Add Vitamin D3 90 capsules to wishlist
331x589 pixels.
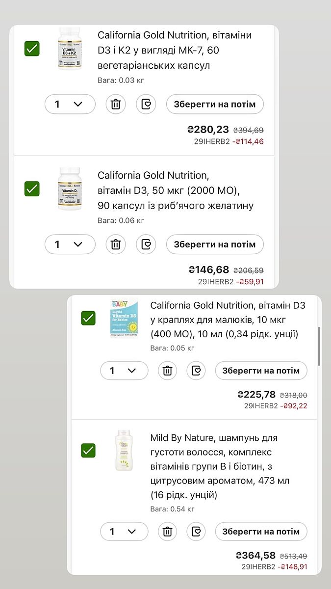(146, 244)
